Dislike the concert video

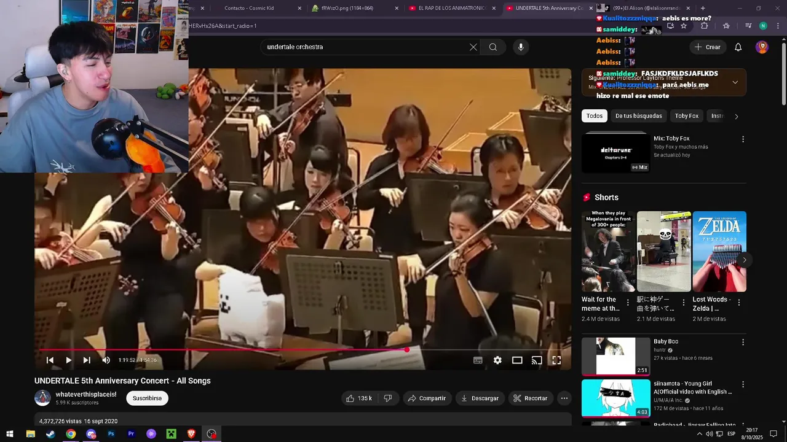click(388, 398)
